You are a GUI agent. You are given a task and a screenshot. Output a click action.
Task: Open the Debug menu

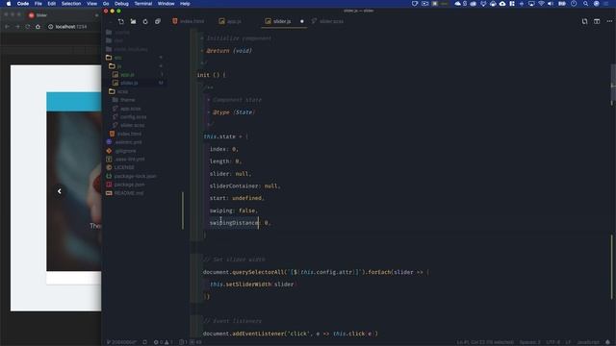(121, 4)
